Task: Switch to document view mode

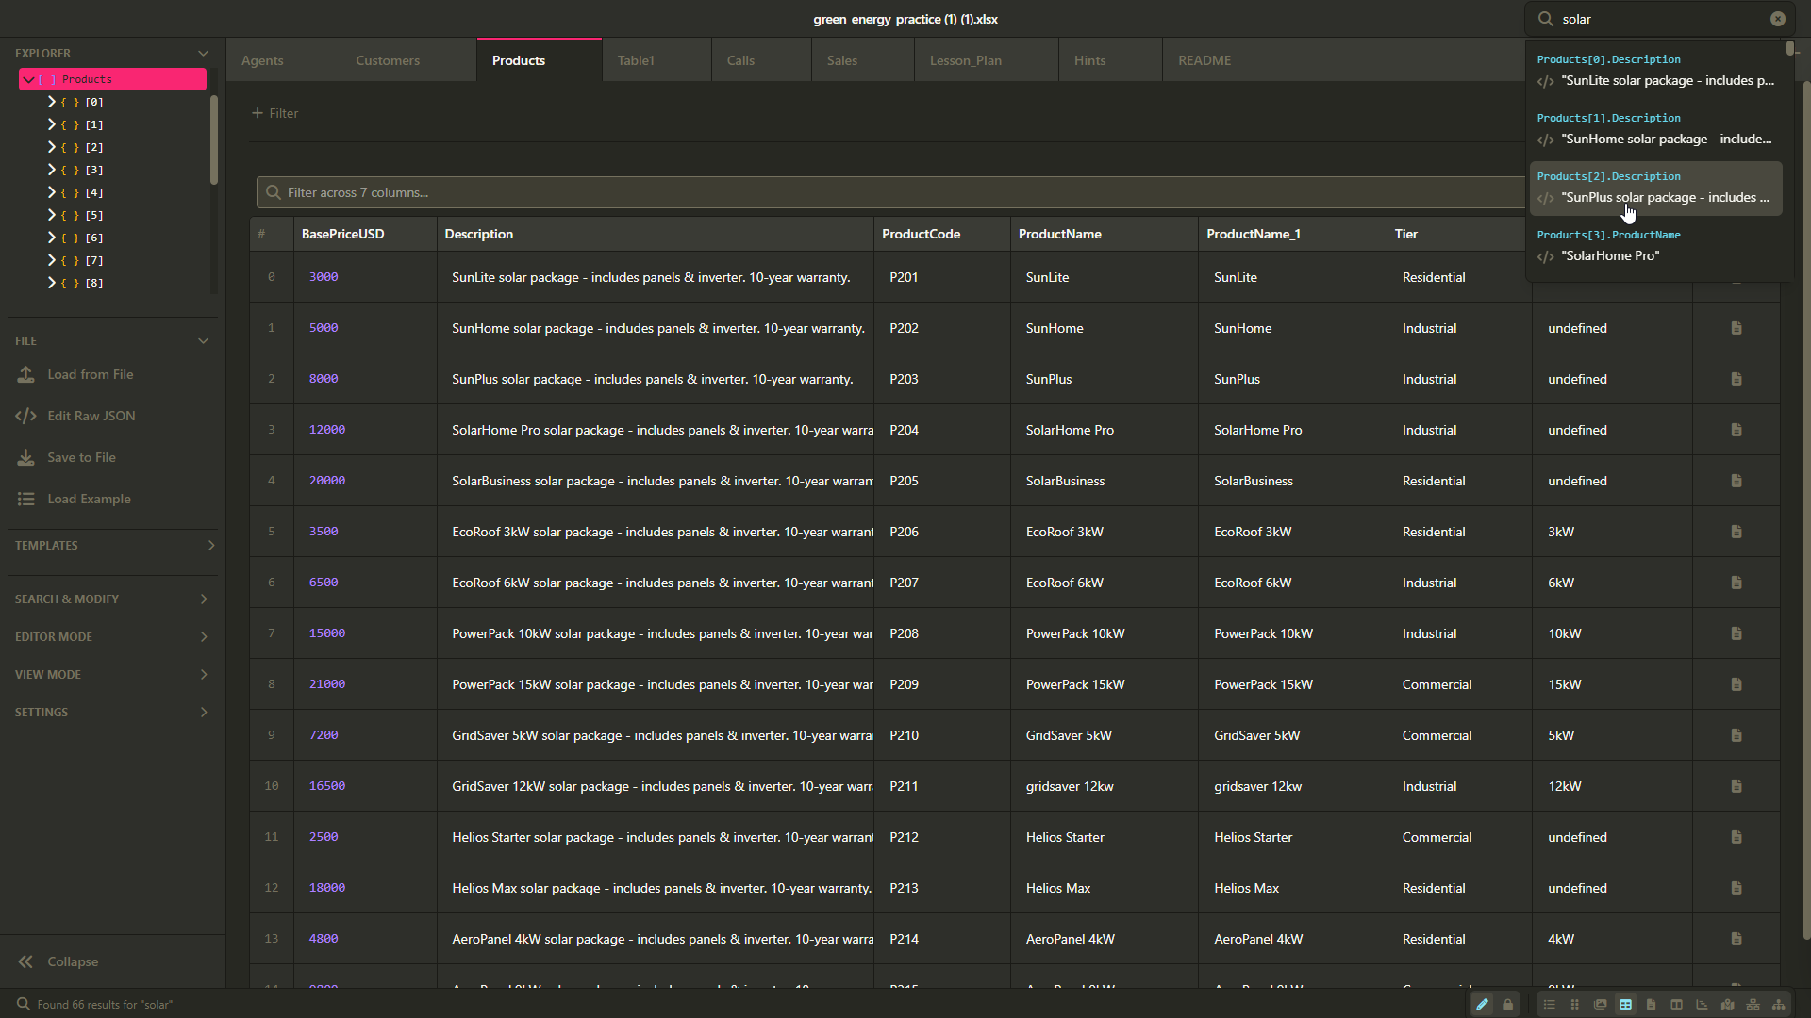Action: click(x=1651, y=1005)
